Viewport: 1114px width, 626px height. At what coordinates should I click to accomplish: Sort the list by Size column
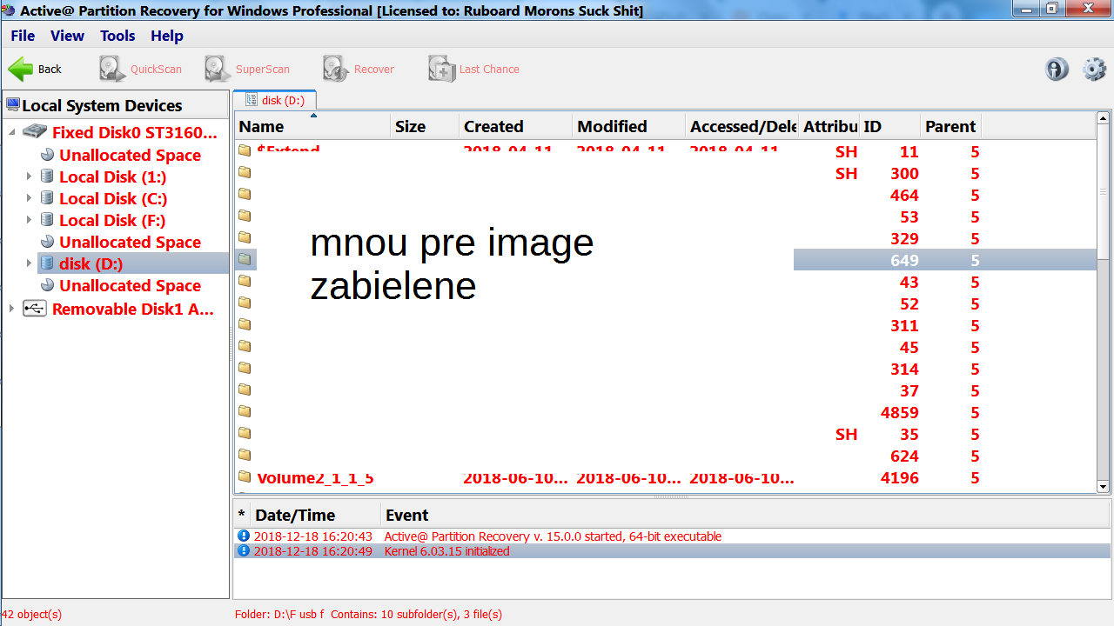coord(424,126)
